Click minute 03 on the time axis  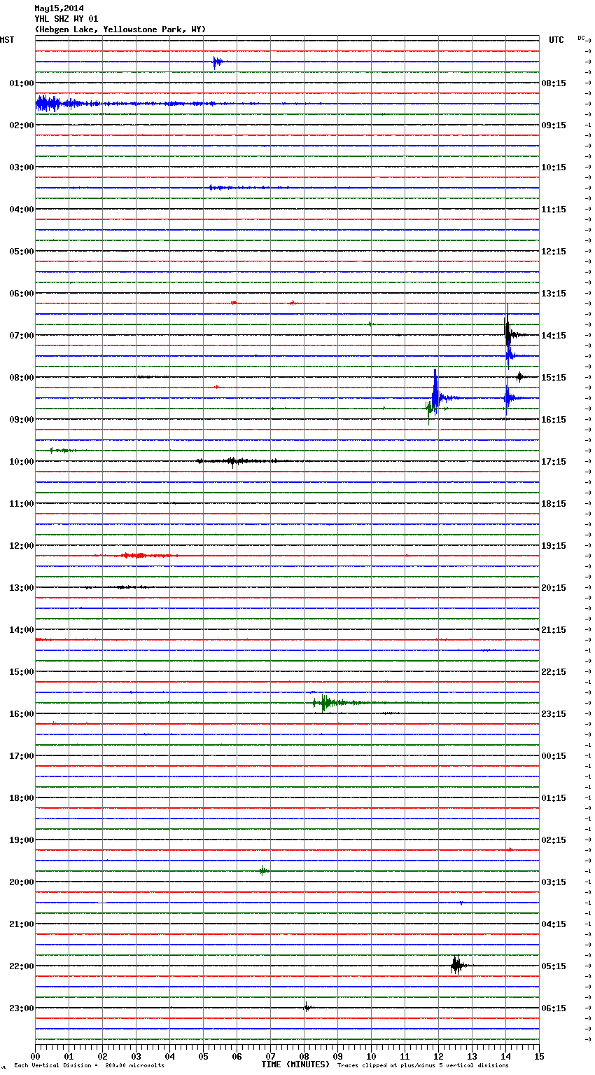[x=136, y=1056]
